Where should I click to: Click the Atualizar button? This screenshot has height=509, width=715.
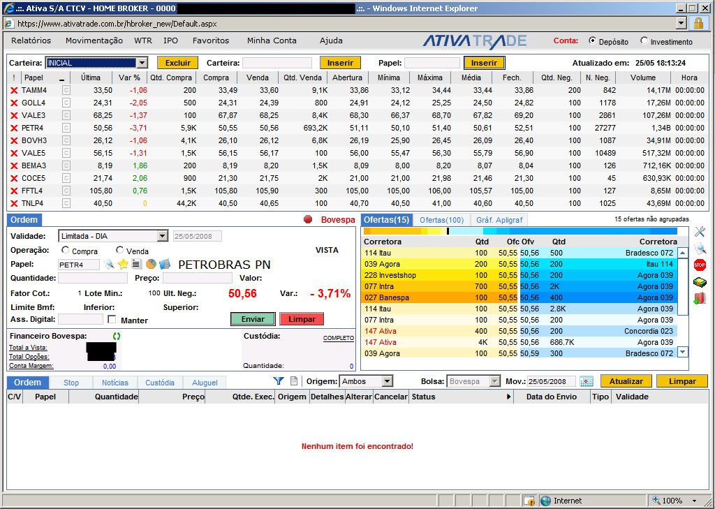626,381
